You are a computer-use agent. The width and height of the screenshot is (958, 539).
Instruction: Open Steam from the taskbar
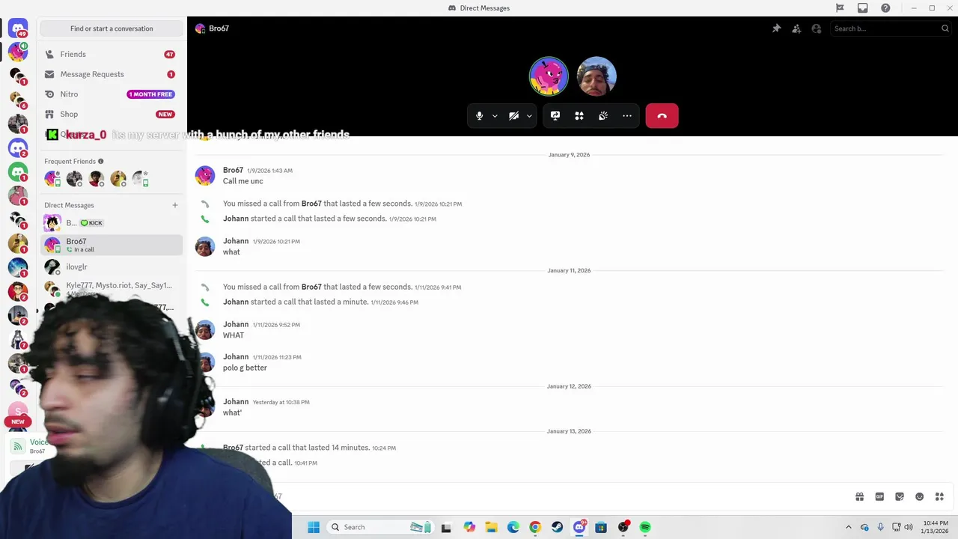click(557, 527)
